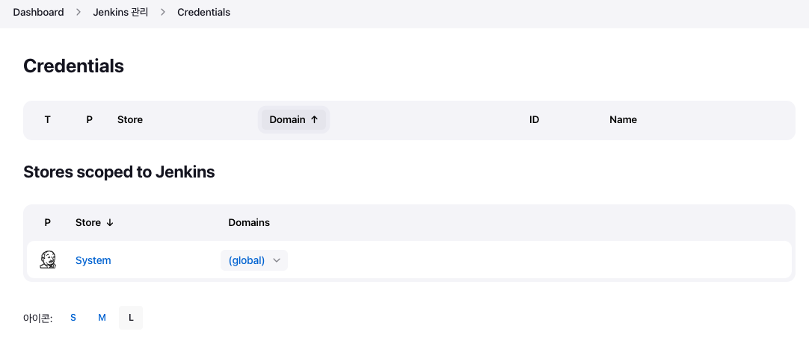Sort credentials by ID column
Viewport: 809px width, 358px height.
coord(534,120)
